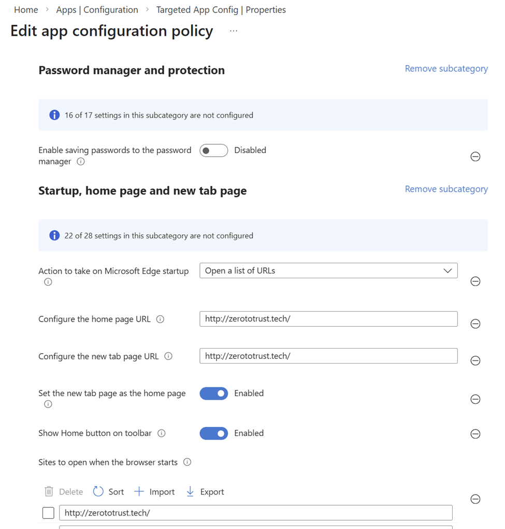Open the Edge startup action dropdown
The width and height of the screenshot is (505, 529).
(328, 270)
